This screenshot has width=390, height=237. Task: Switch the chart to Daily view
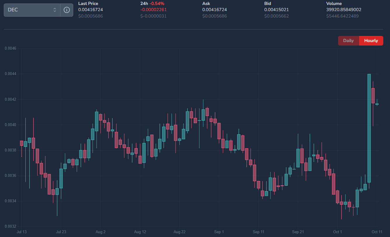(x=348, y=41)
